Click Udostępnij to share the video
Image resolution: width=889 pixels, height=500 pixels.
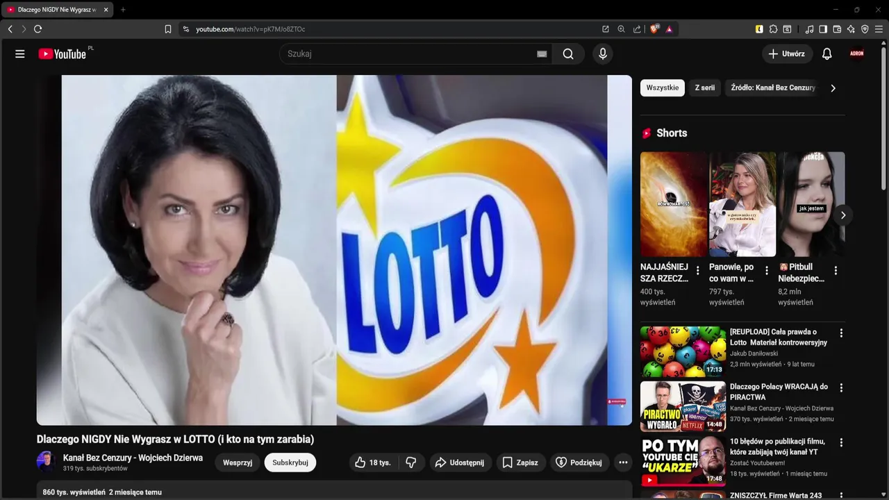(459, 462)
